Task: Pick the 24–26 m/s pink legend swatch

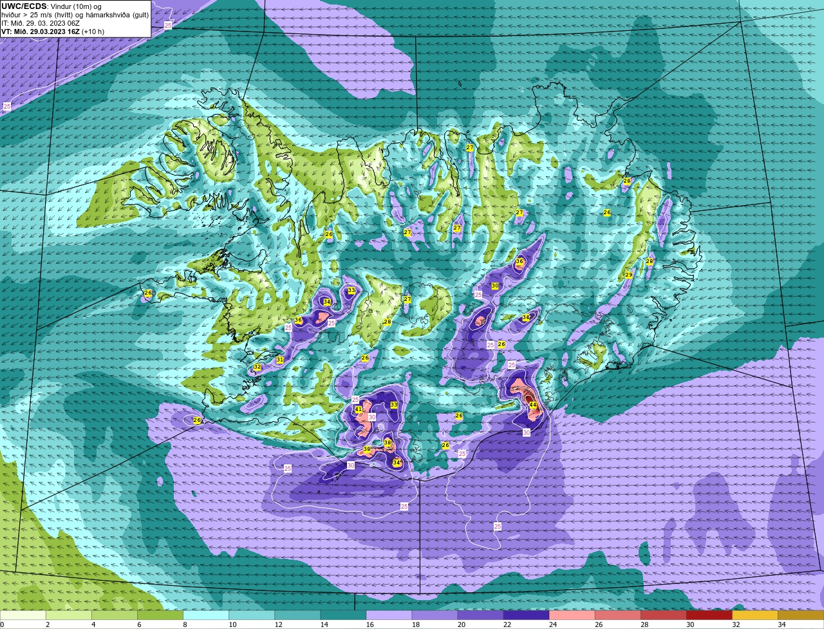Action: point(572,615)
